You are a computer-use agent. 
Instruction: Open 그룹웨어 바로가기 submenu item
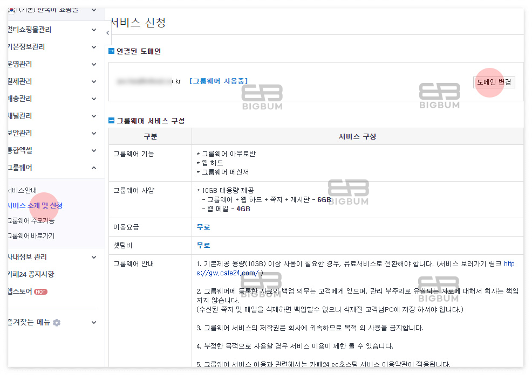coord(31,236)
